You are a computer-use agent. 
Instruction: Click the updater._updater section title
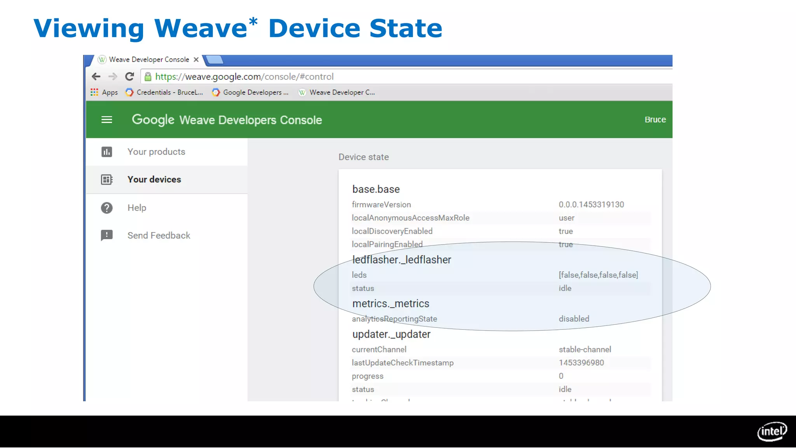[x=391, y=334]
